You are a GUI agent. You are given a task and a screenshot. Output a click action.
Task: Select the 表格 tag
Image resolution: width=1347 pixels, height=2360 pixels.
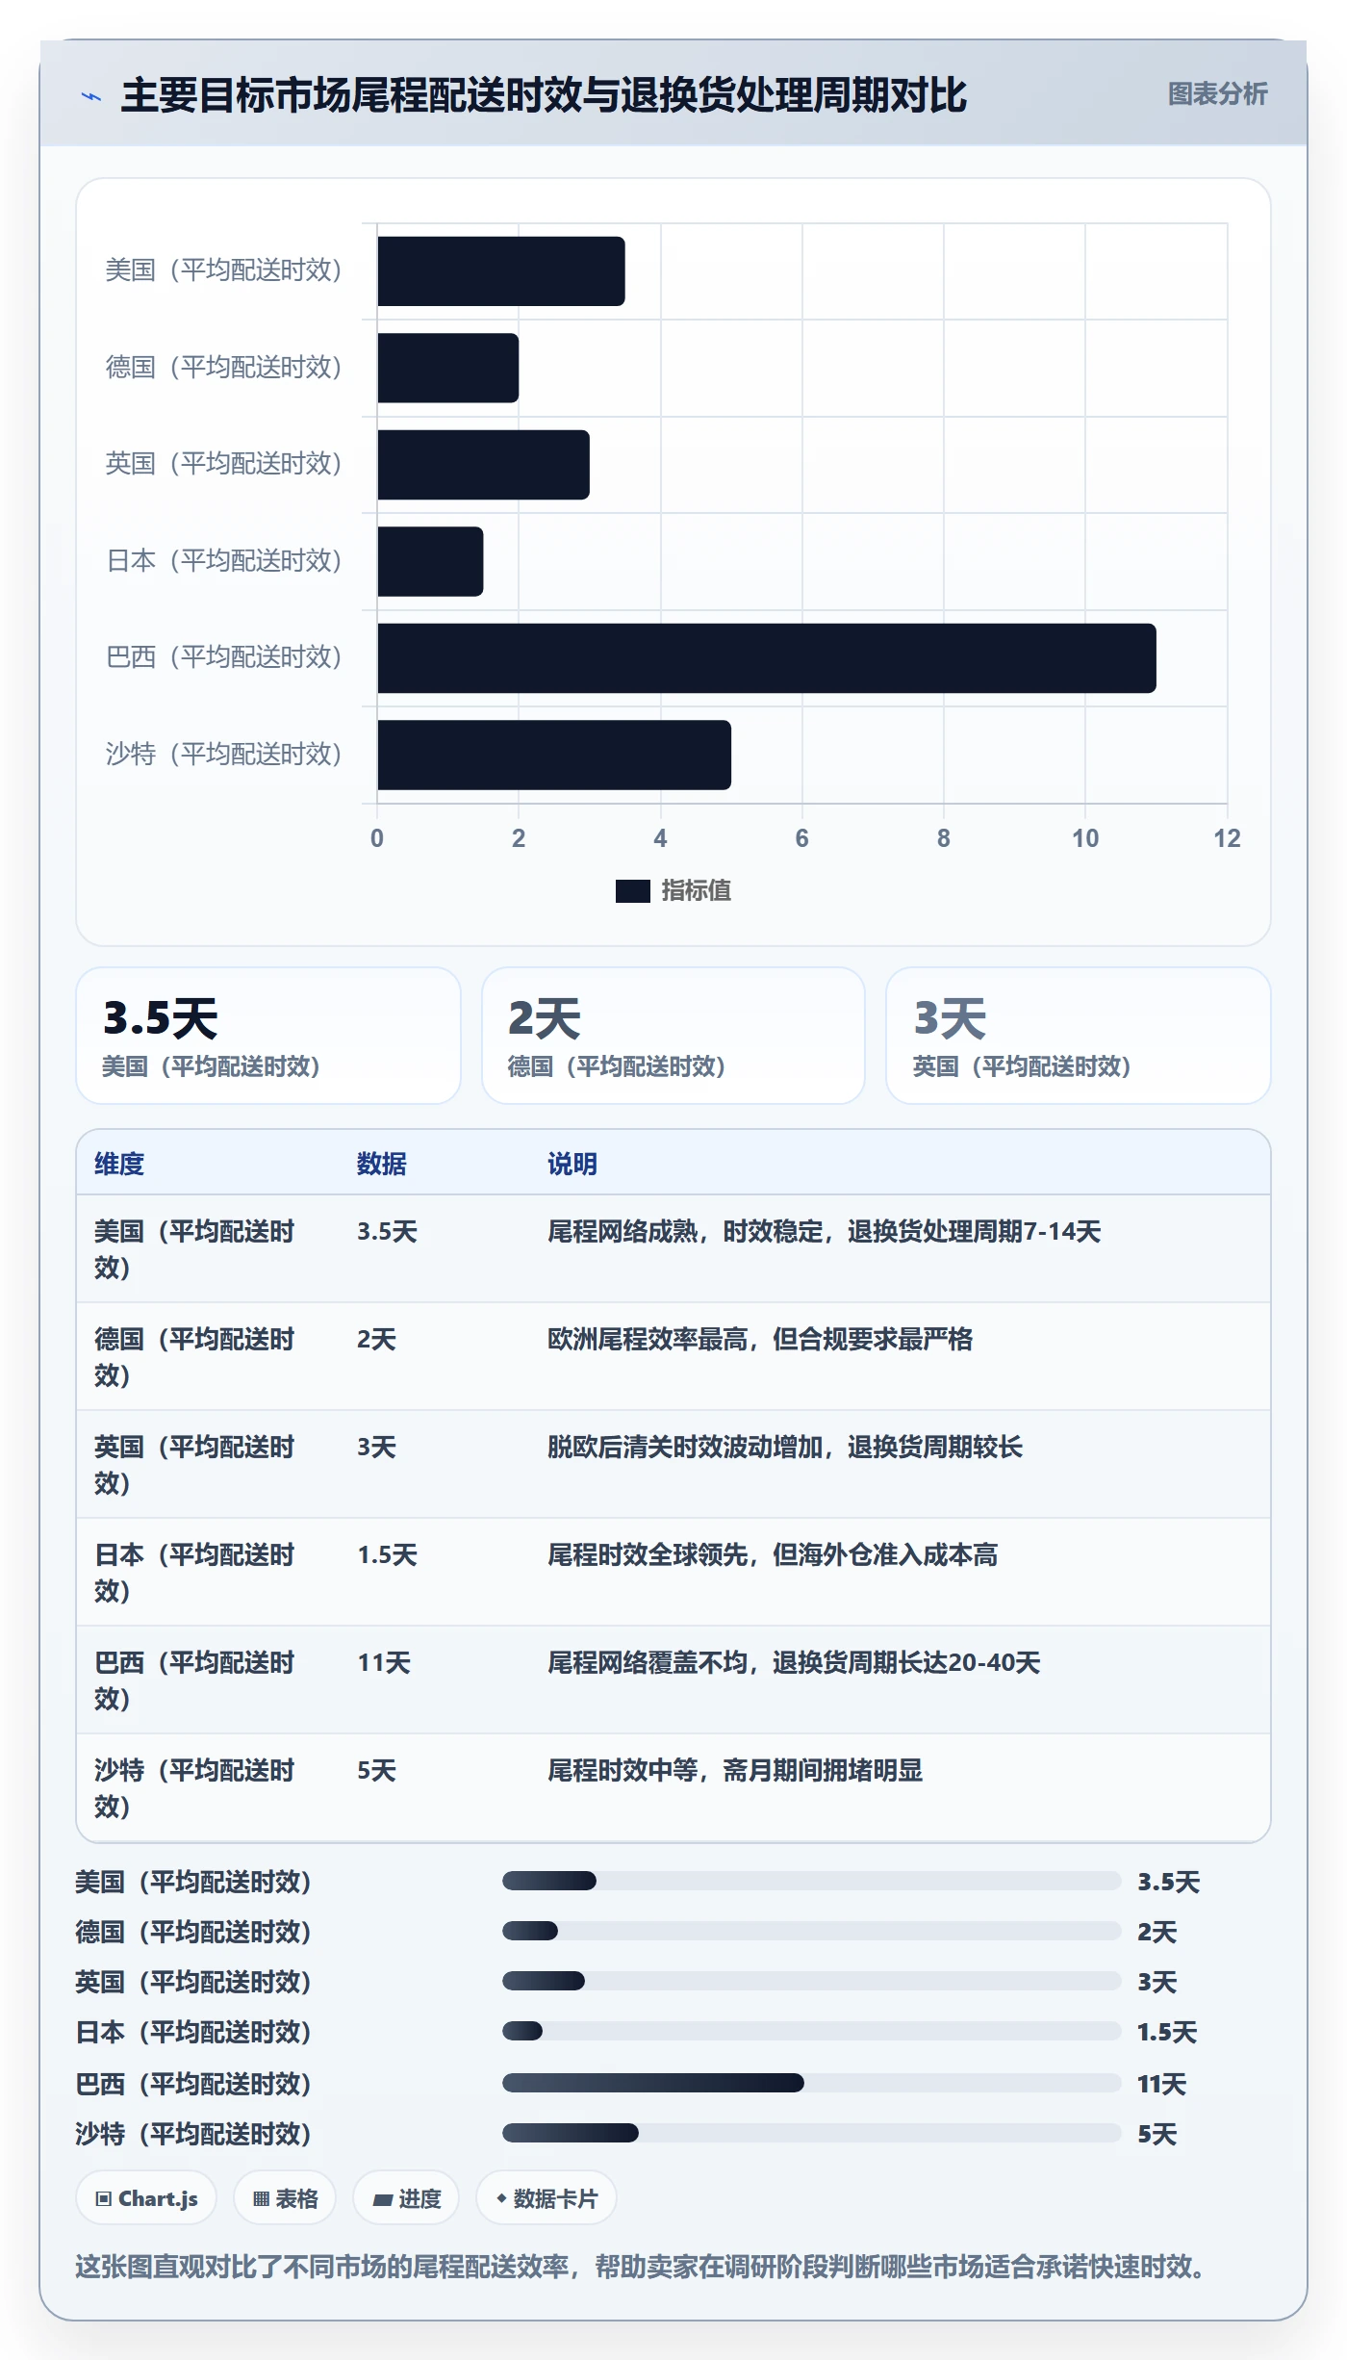point(285,2198)
